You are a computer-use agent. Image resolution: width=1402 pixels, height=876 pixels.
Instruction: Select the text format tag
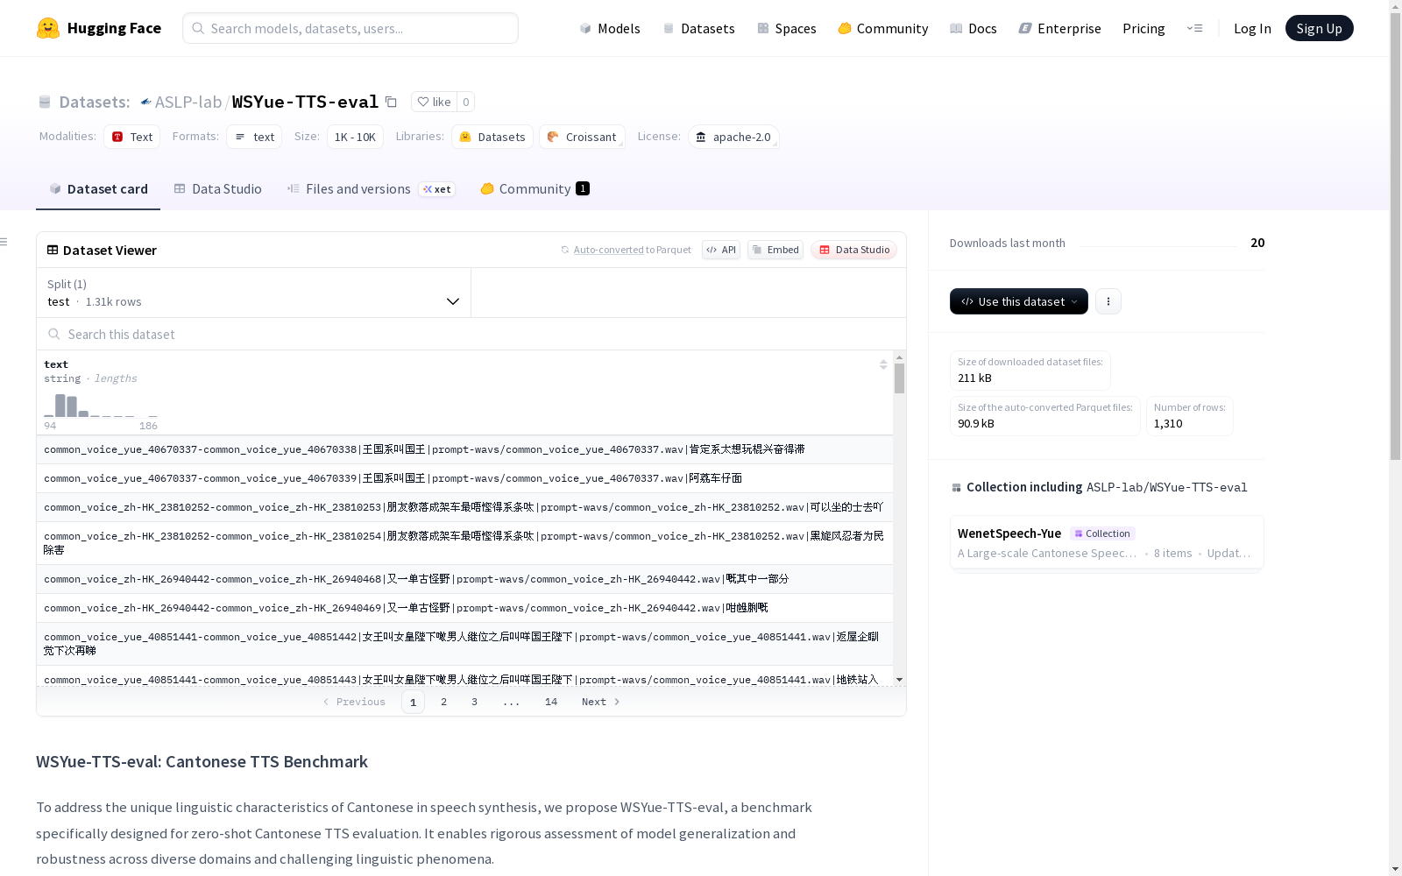pos(254,137)
